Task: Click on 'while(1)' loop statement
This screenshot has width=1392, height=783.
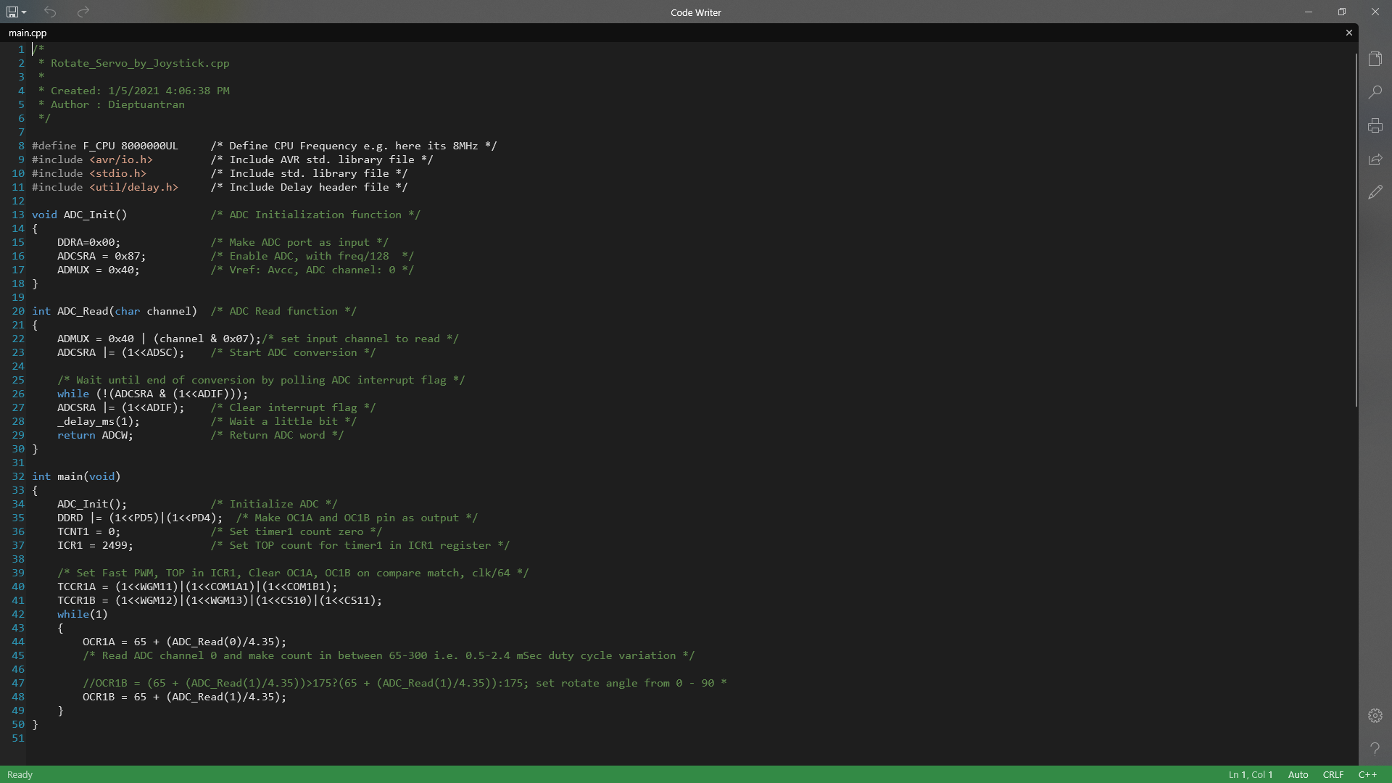Action: coord(83,614)
